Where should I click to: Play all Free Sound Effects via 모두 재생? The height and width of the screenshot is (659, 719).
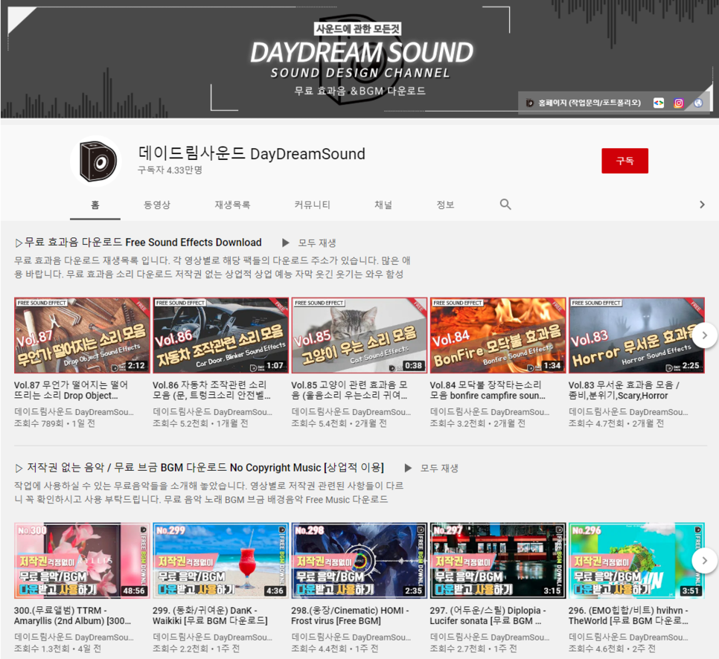coord(317,243)
